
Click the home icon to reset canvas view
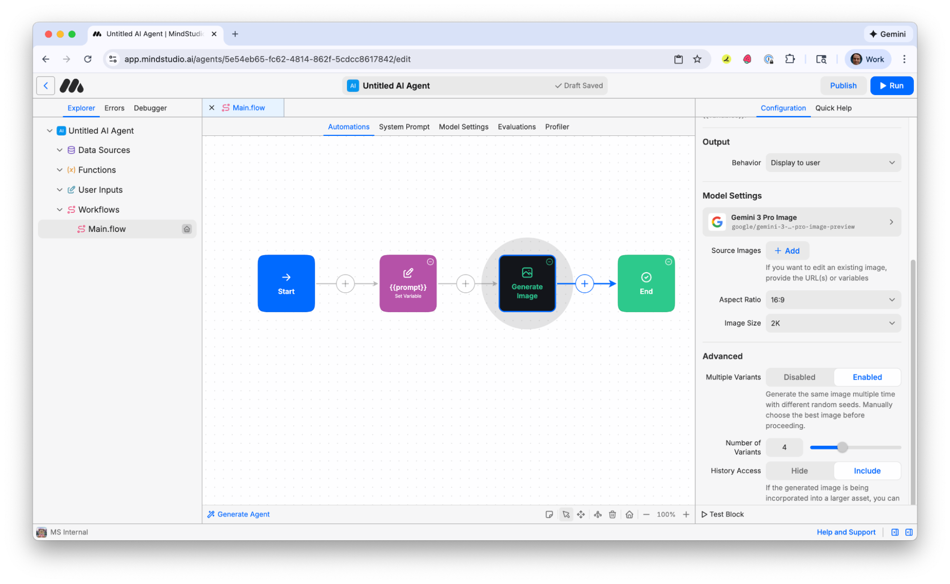tap(629, 514)
